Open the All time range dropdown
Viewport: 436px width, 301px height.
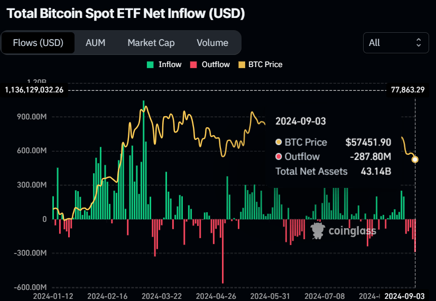point(396,43)
